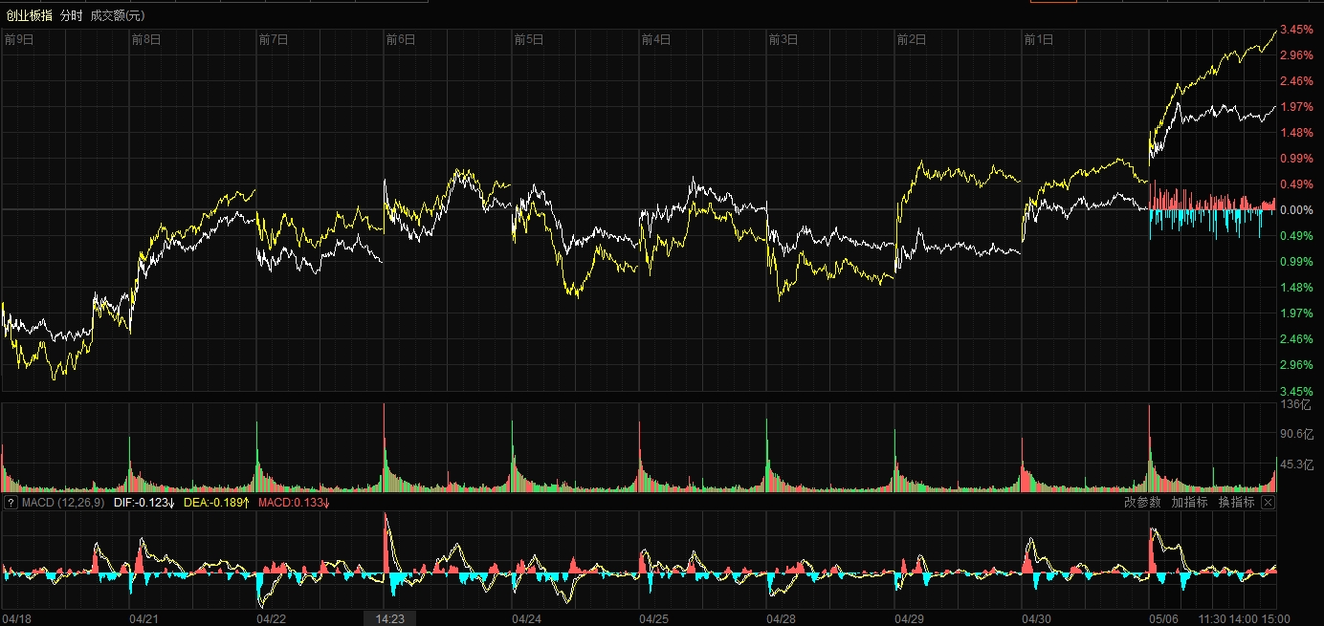Click the top red 3.45% axis label

(x=1295, y=30)
